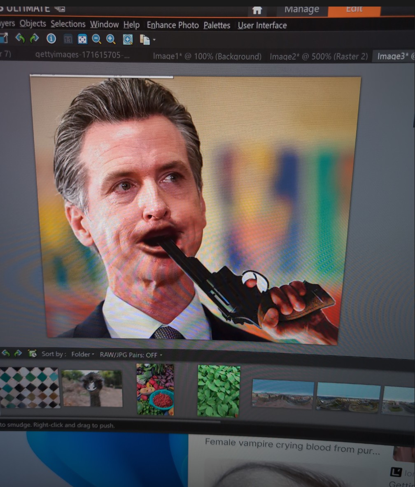
Task: Click the clock icon in the Organizer toolbar
Action: click(x=32, y=354)
